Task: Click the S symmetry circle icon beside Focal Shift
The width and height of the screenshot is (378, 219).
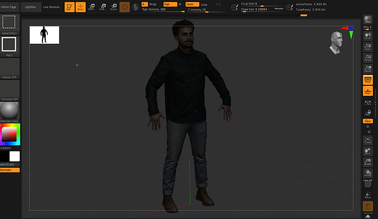Action: point(235,7)
